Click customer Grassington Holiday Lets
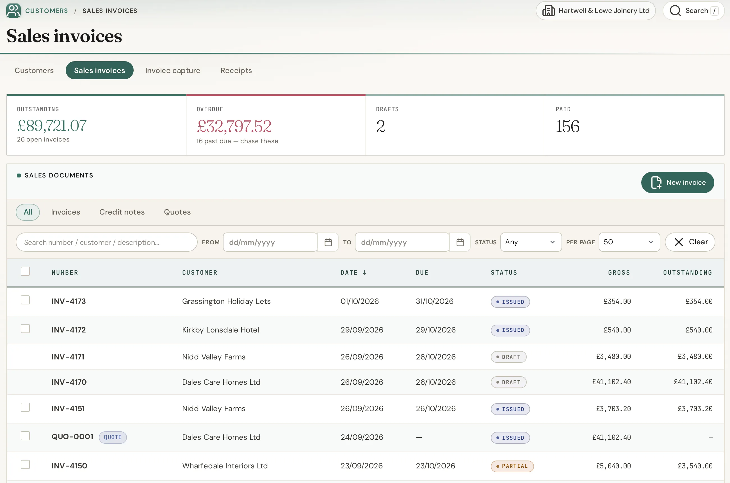Viewport: 730px width, 483px height. [226, 301]
